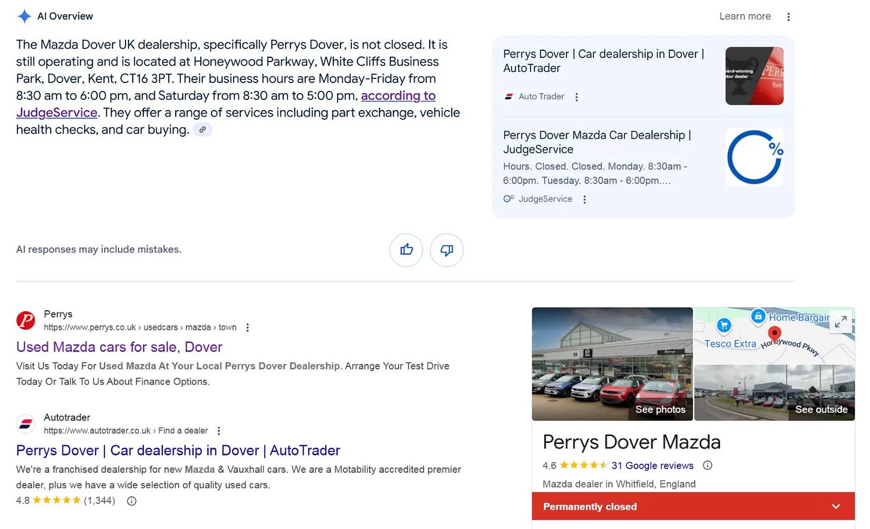The width and height of the screenshot is (870, 529).
Task: Open 31 Google reviews link
Action: [x=652, y=466]
